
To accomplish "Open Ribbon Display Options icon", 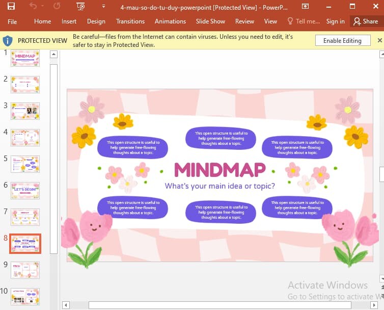I will [305, 7].
